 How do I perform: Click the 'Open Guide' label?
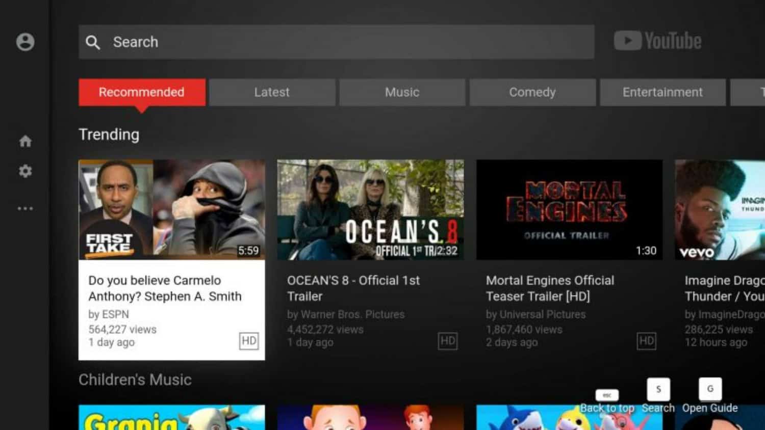[x=710, y=408]
